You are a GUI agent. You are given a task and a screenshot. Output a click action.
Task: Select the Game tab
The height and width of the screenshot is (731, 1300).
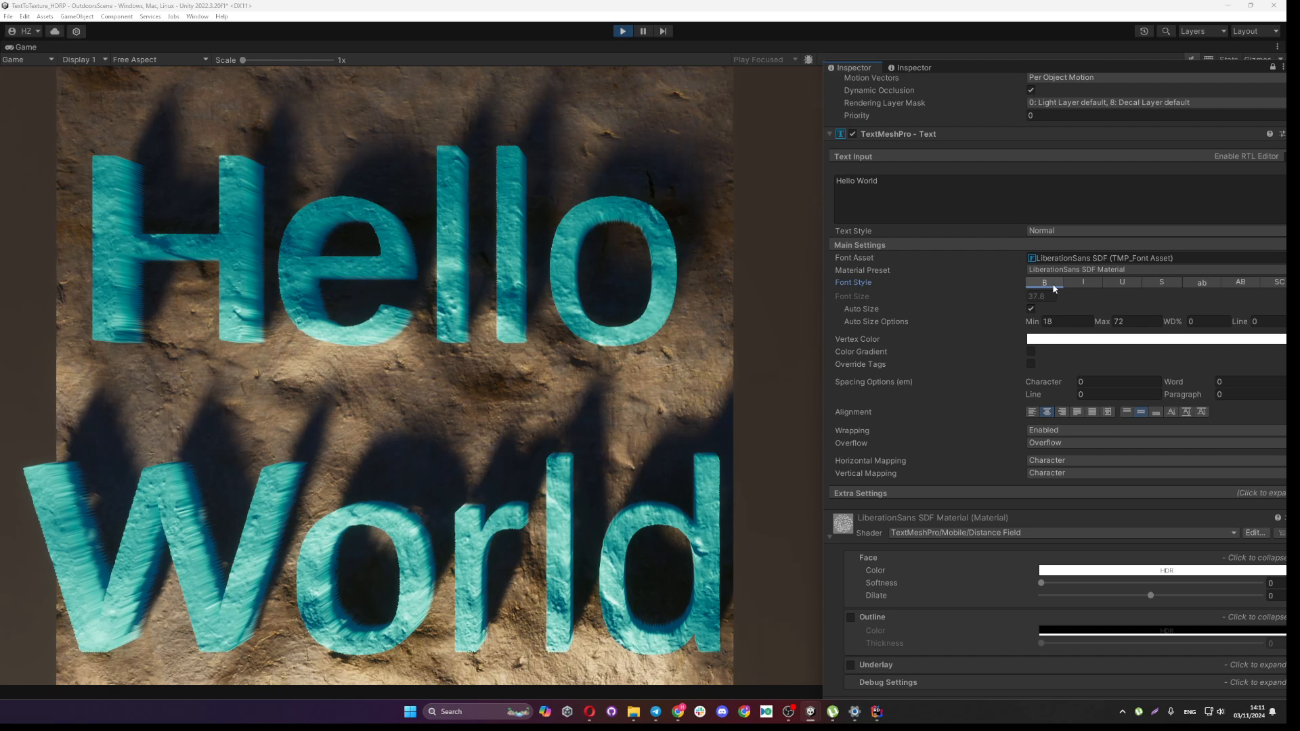pyautogui.click(x=21, y=47)
